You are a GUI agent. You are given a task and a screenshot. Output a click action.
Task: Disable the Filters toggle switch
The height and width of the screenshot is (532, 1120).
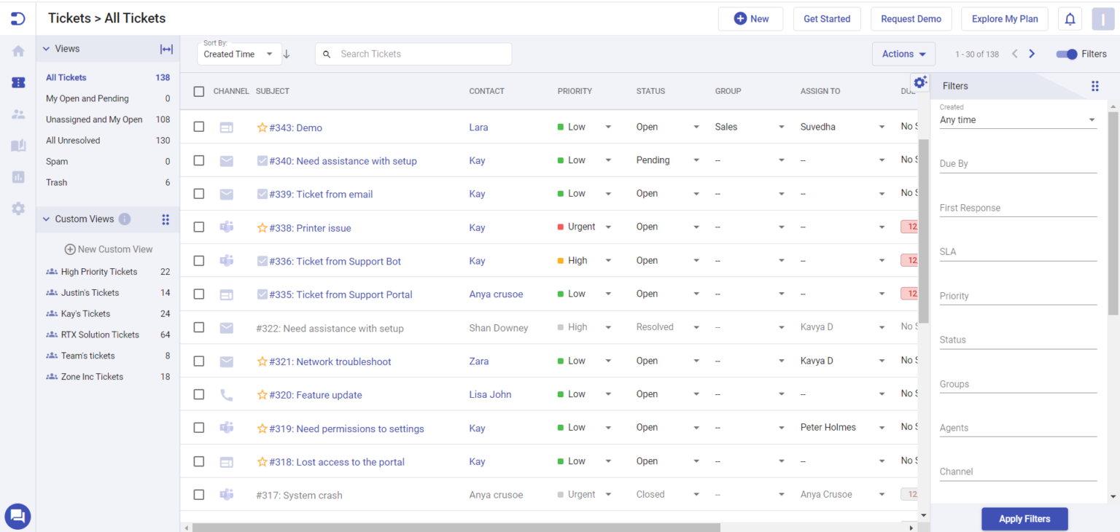tap(1065, 53)
